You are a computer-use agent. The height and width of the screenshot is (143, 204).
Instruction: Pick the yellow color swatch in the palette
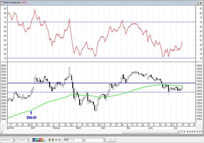point(43,139)
